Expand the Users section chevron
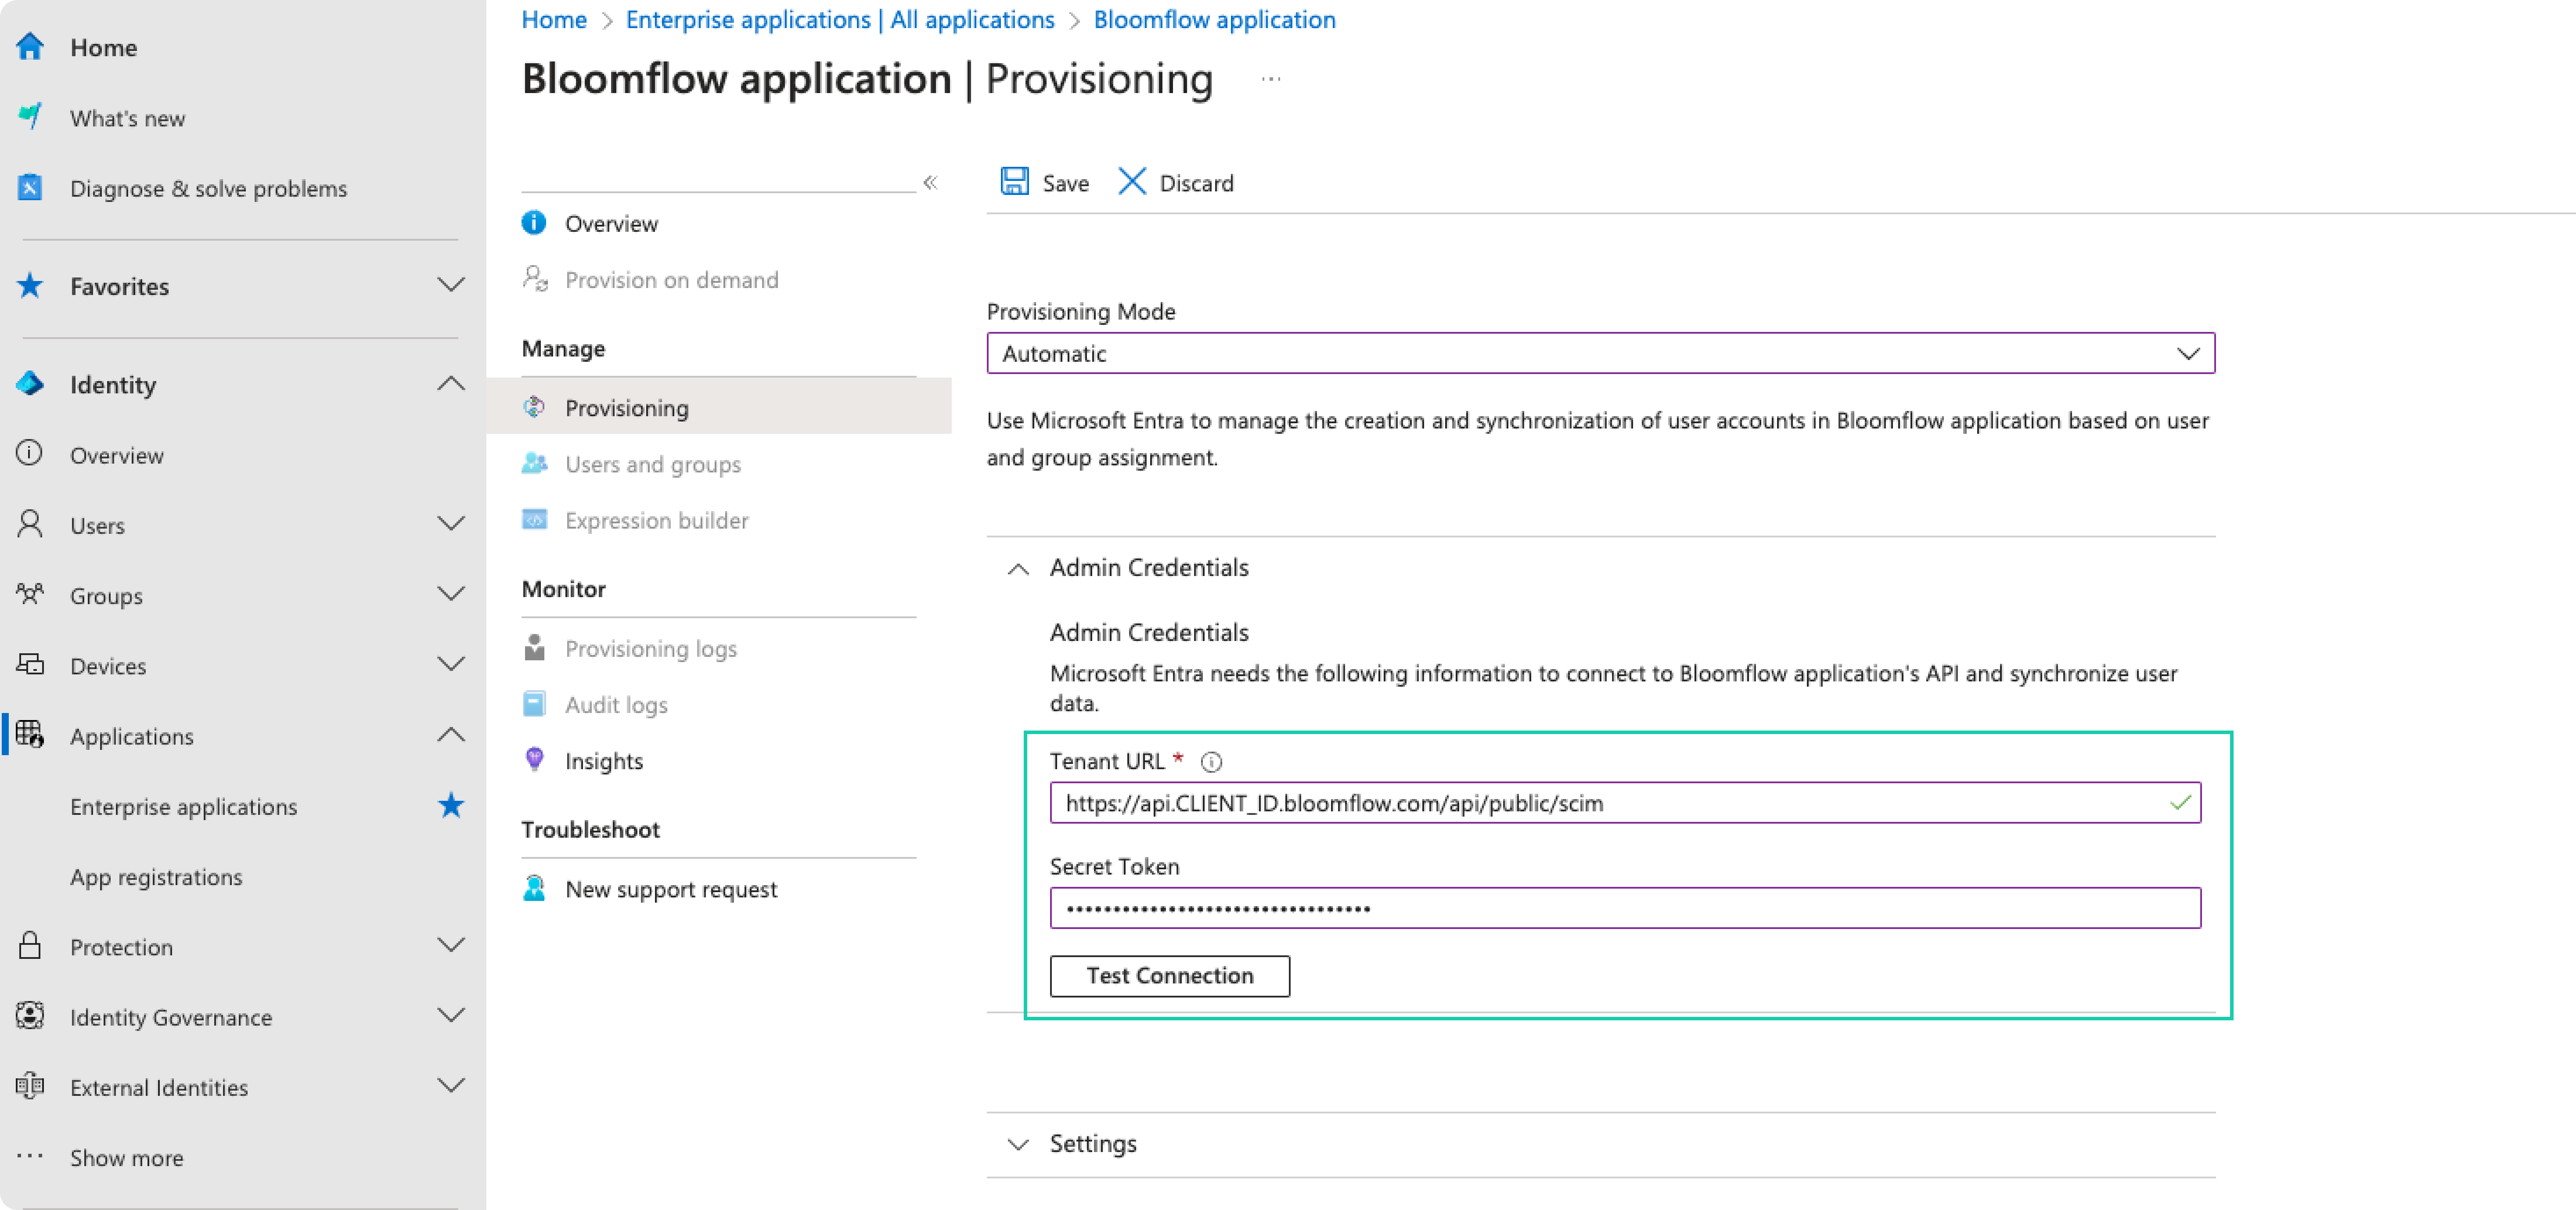The width and height of the screenshot is (2576, 1210). click(x=451, y=524)
